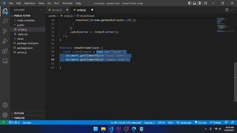Open the editor more actions ellipsis
Image resolution: width=237 pixels, height=133 pixels.
tap(232, 10)
